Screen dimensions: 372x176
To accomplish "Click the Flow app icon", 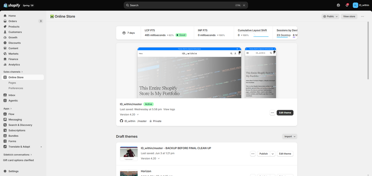I will coord(5,114).
